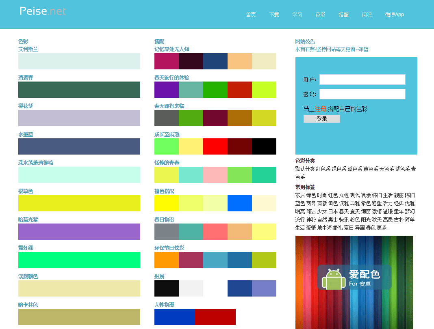
Task: Select the 霓虹绿 bright green swatch
Action: pos(79,260)
